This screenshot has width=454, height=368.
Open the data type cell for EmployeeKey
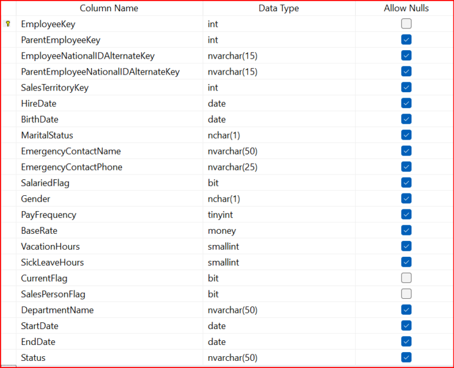[279, 24]
